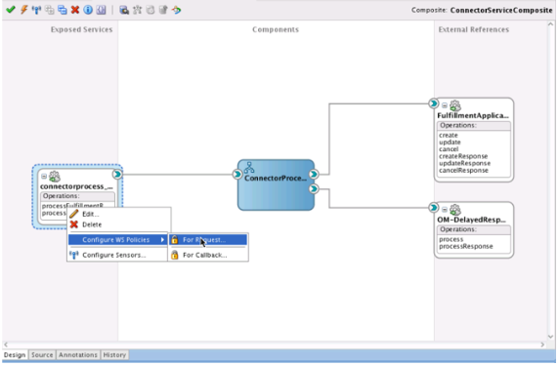559x366 pixels.
Task: Click connectorprocess service output arrow port
Action: 117,175
